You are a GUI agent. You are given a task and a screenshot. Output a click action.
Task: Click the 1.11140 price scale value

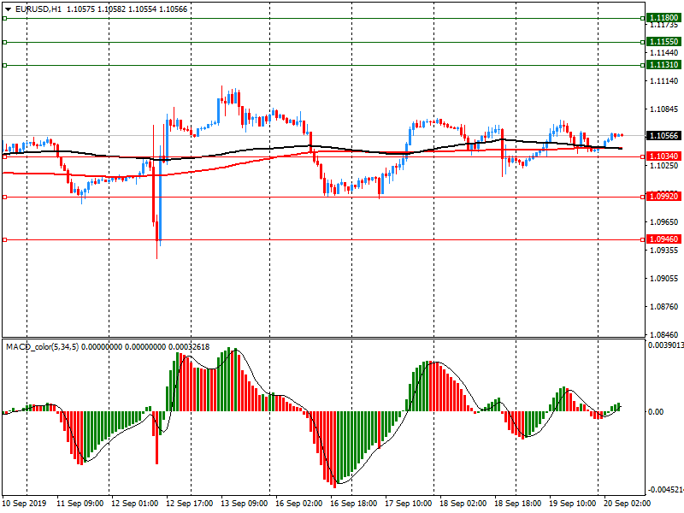tap(664, 81)
